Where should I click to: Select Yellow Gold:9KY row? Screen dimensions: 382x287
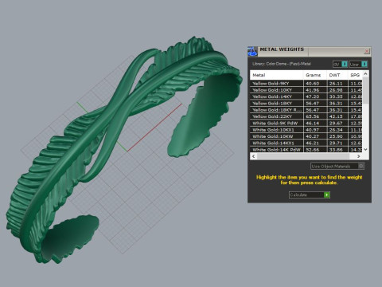point(306,83)
